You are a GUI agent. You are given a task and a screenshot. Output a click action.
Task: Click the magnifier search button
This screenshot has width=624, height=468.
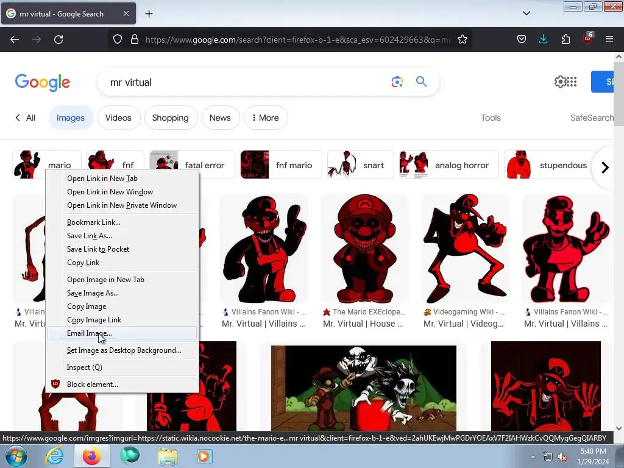point(422,82)
